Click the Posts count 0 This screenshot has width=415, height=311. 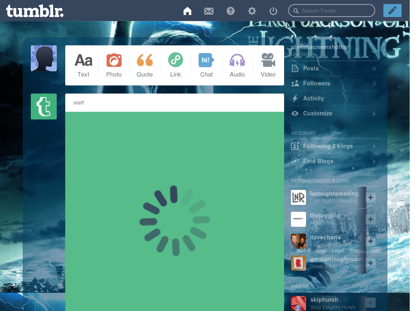click(374, 69)
